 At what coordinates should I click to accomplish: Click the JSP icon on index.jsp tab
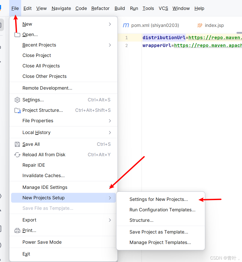(x=200, y=25)
